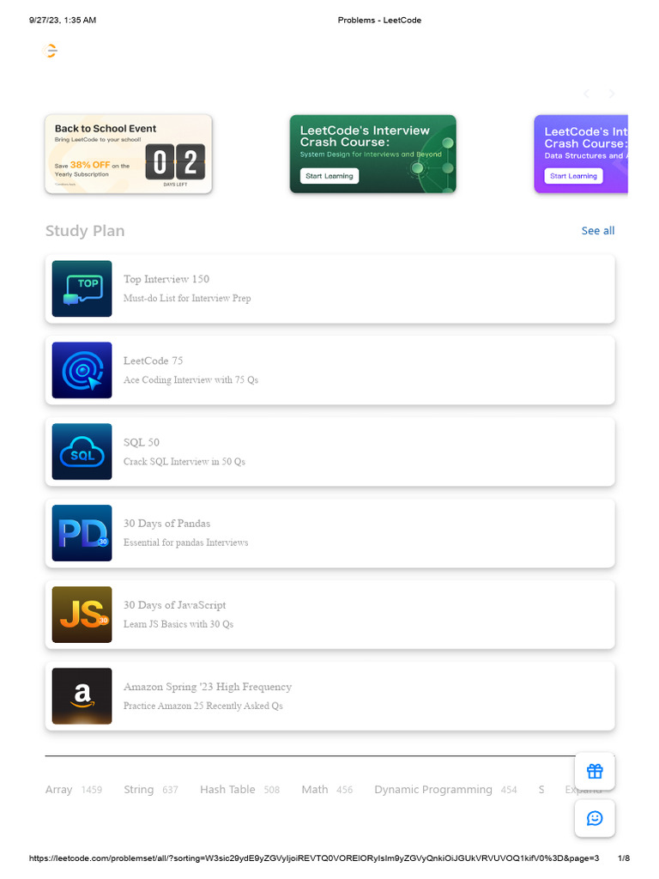Open the LeetCode 75 title
The image size is (659, 879).
coord(153,361)
